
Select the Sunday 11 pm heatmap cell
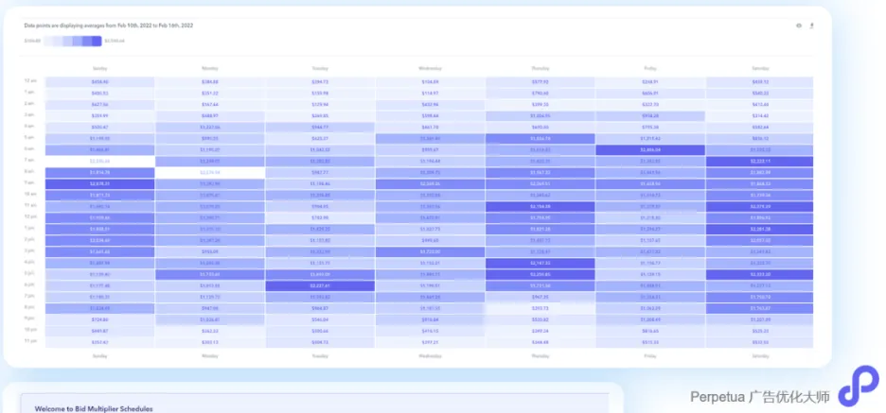99,342
